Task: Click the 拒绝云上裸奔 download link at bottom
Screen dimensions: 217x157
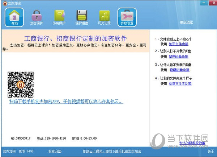Action: [112, 151]
